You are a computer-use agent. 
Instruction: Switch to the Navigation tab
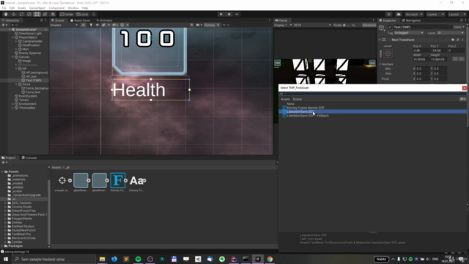411,21
